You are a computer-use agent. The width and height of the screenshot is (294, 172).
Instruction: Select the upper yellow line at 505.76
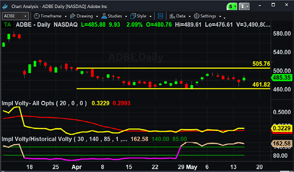174,68
